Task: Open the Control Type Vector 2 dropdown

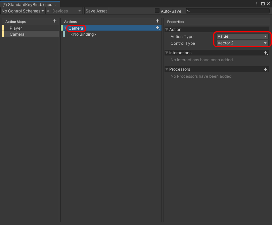Action: coord(242,43)
